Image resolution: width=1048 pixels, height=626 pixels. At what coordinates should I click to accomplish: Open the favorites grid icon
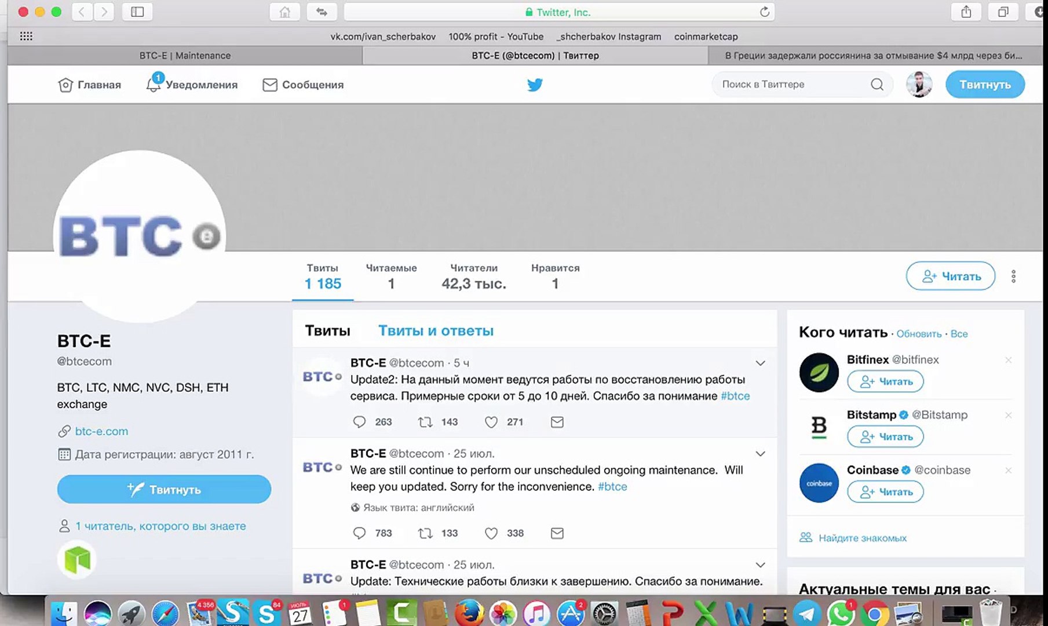point(26,36)
